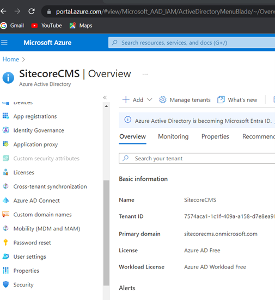
Task: Click the Custom domain names icon
Action: click(6, 214)
